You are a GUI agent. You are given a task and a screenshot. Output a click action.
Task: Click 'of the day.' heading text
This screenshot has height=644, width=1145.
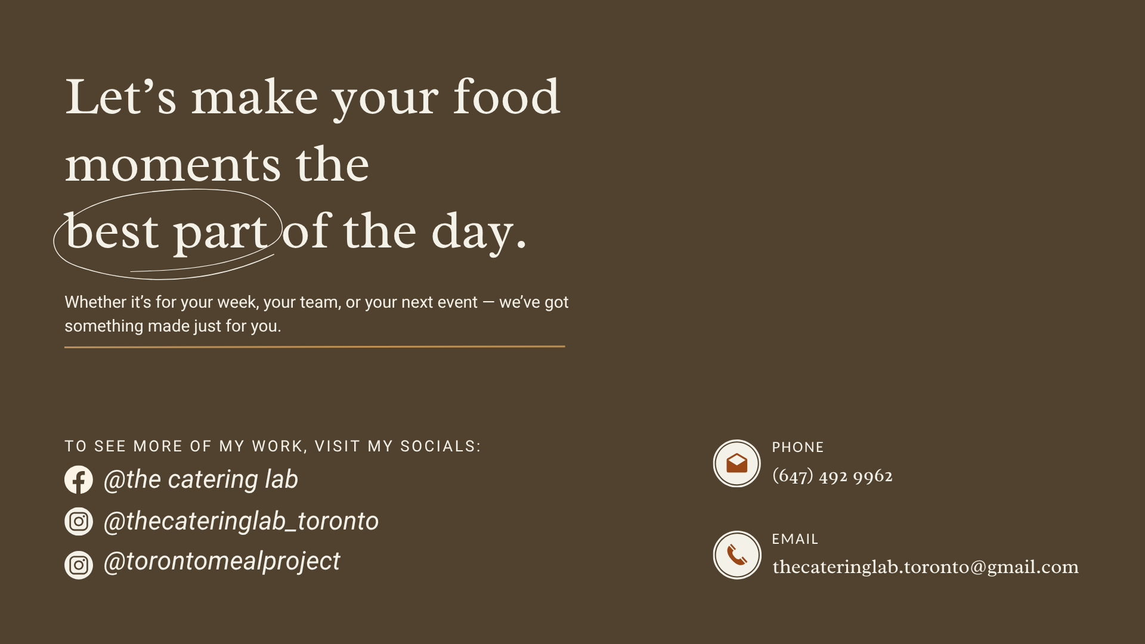pos(404,232)
